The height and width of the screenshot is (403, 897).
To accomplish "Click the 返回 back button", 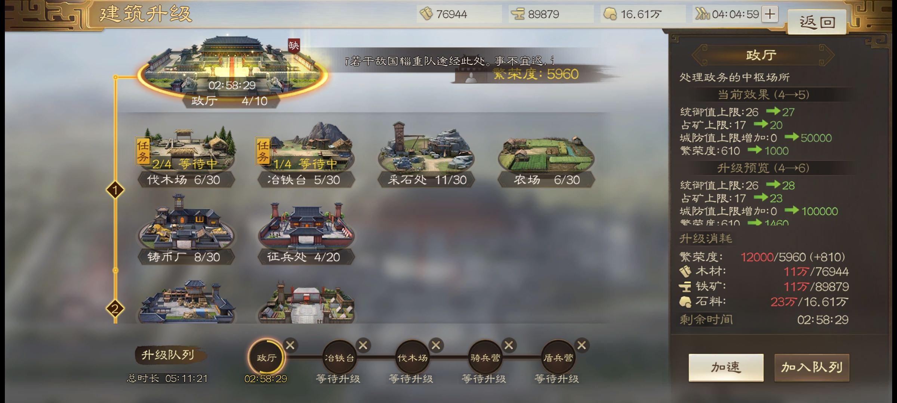I will pyautogui.click(x=817, y=22).
